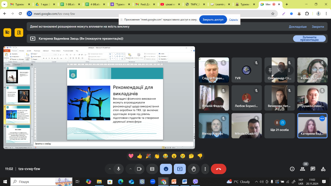Raise hand in the meeting

(x=194, y=169)
